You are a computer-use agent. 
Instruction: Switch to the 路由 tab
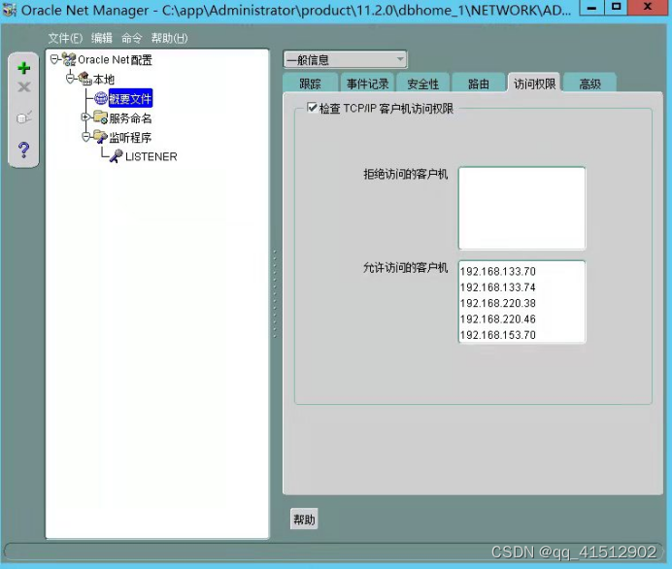point(479,84)
